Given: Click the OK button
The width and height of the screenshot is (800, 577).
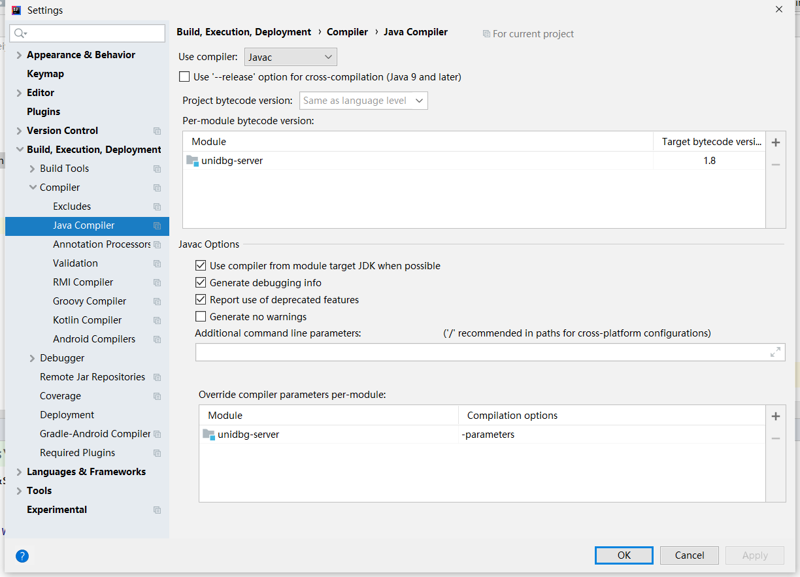Looking at the screenshot, I should (624, 555).
